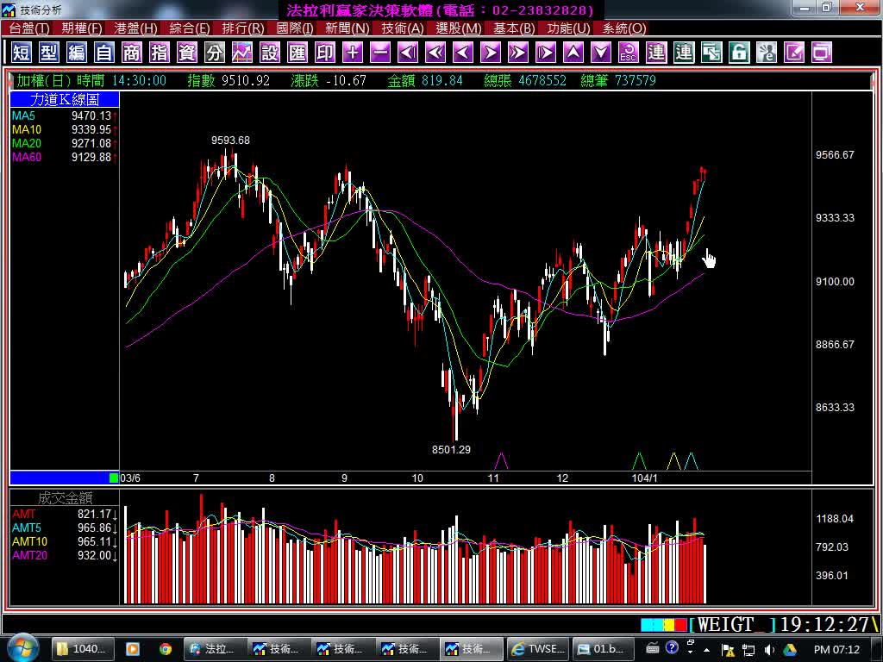Click the 資 toolbar icon

coord(187,53)
